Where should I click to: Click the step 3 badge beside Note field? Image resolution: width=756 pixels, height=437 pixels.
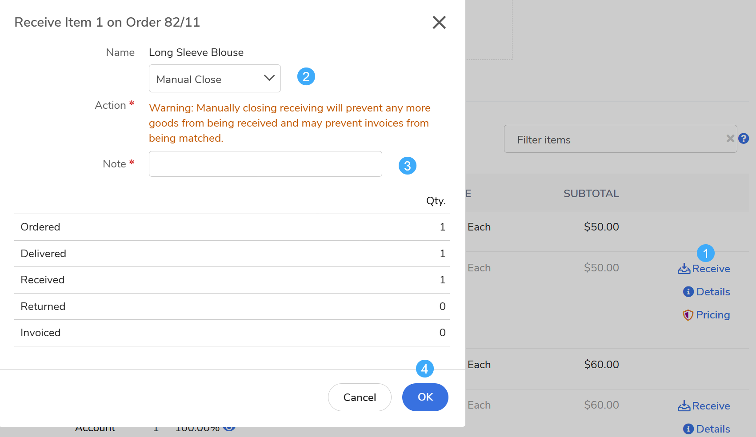click(x=407, y=166)
